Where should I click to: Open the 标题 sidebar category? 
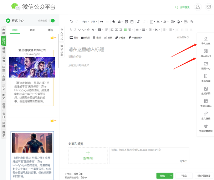click(4, 69)
